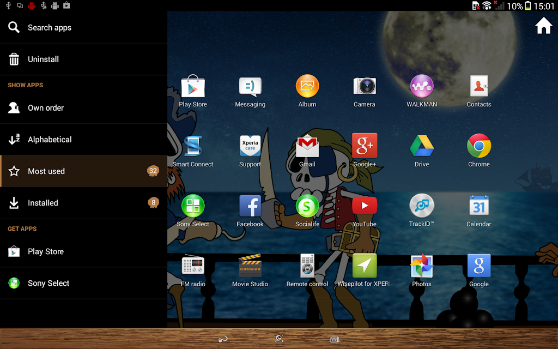Tap the treasure chest pager icon at the bottom
Viewport: 558px width, 349px height.
click(335, 339)
